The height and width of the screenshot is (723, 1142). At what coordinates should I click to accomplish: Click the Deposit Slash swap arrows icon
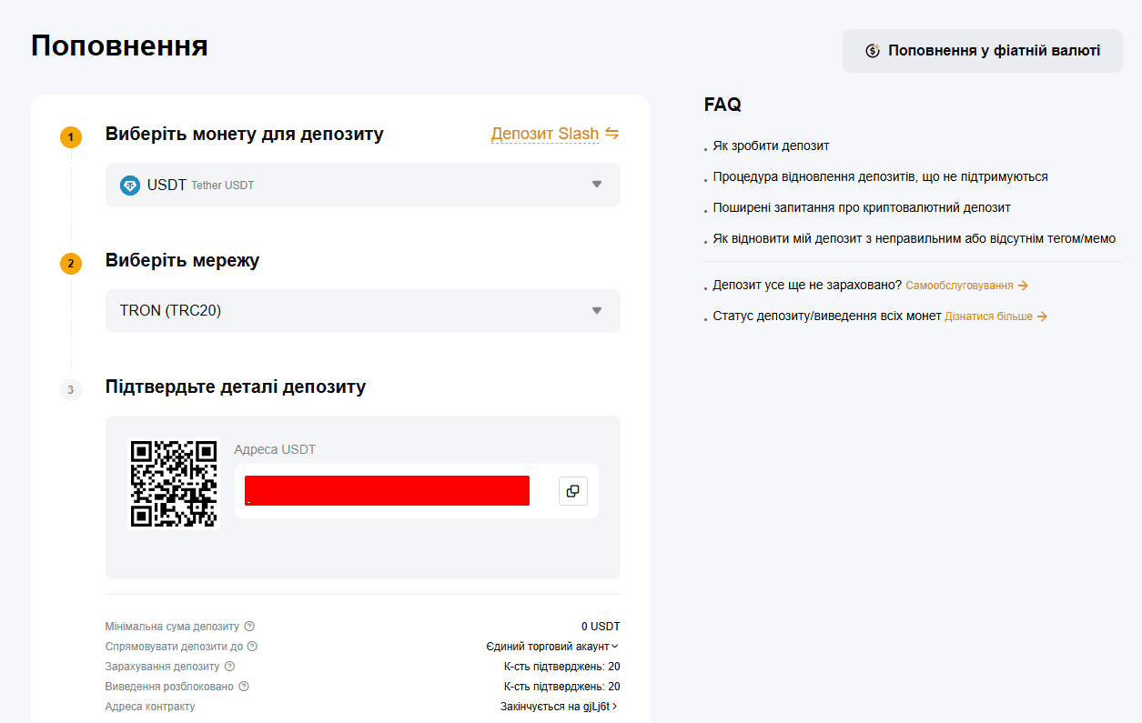(x=612, y=134)
